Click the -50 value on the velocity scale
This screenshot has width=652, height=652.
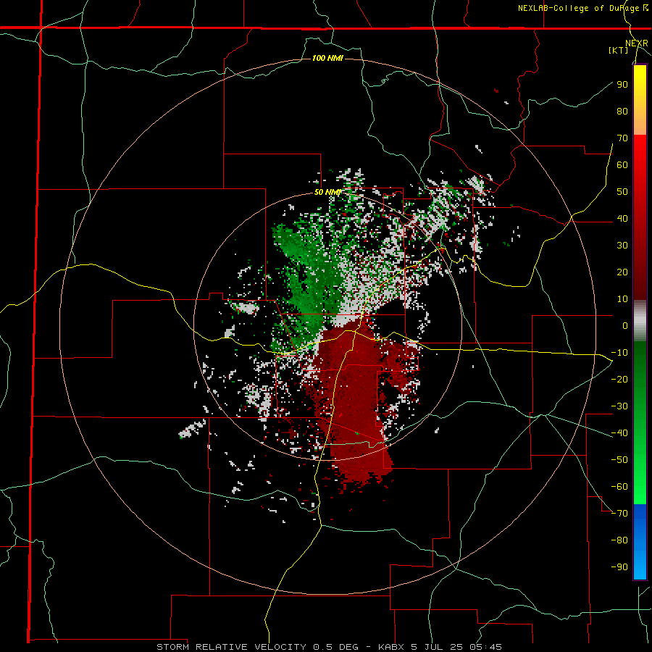[x=619, y=460]
